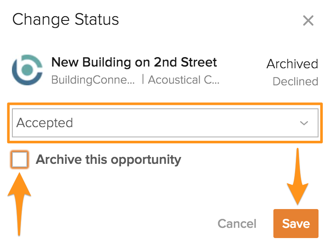Click the Change Status dialog heading
Viewport: 333px width, 250px height.
[66, 20]
